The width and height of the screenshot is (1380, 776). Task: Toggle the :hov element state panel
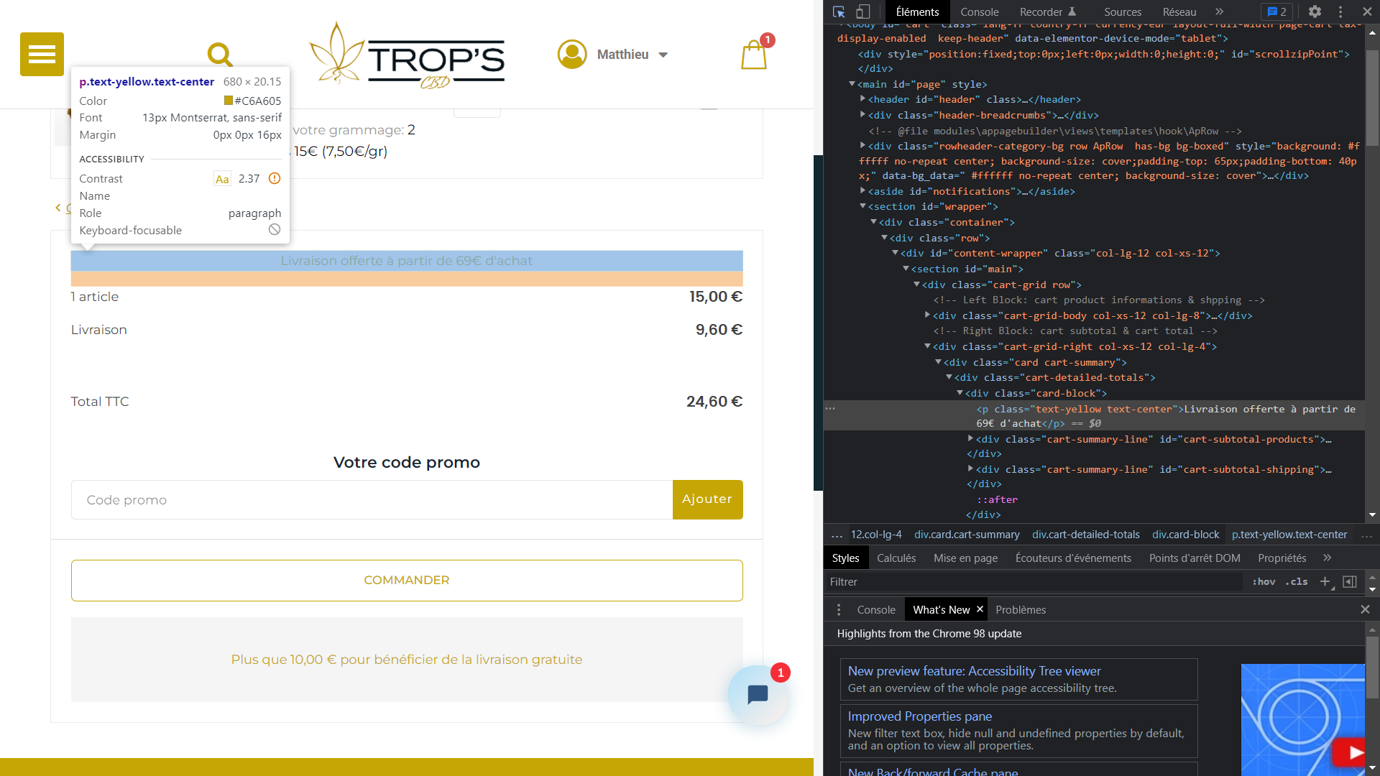click(x=1264, y=581)
